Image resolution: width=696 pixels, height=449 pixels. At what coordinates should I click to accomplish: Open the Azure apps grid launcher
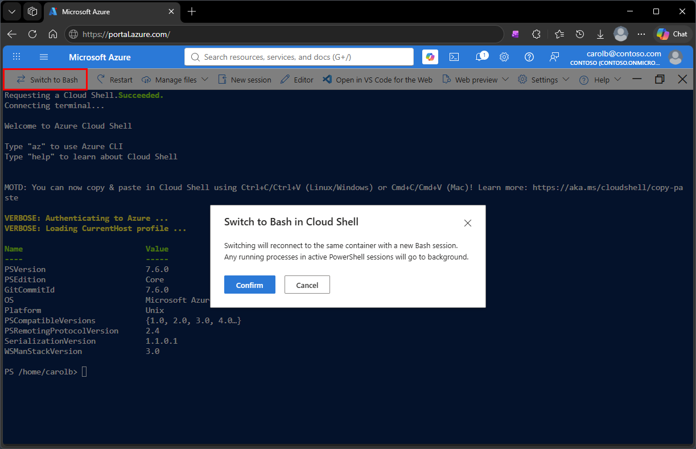17,57
